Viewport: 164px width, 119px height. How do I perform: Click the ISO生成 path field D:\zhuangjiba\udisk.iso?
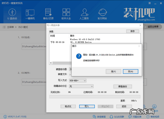click(x=34, y=46)
